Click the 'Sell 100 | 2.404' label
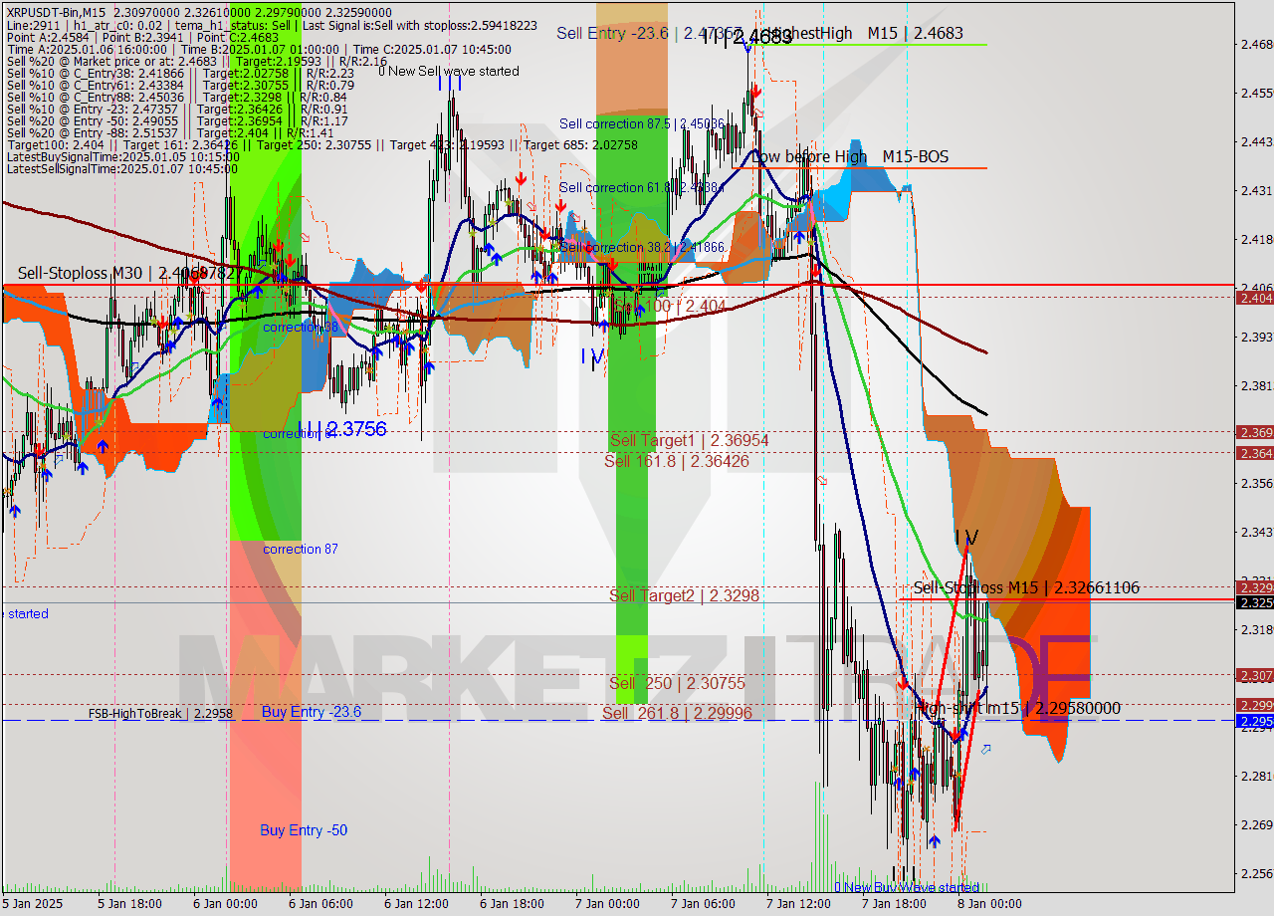Image resolution: width=1274 pixels, height=916 pixels. pos(669,306)
